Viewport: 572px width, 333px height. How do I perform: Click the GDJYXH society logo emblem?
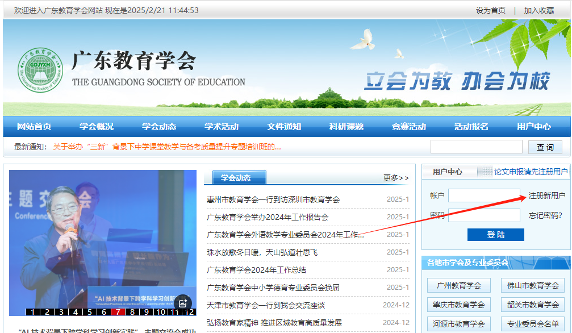click(x=40, y=70)
